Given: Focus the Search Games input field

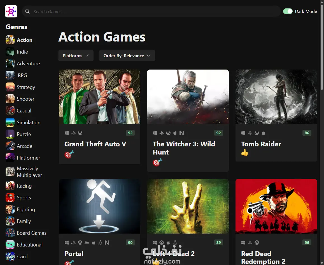Looking at the screenshot, I should [151, 11].
